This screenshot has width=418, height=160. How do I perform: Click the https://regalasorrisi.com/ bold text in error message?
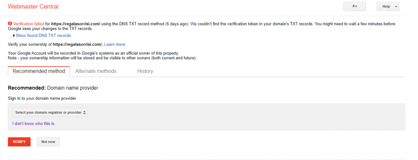click(x=76, y=24)
